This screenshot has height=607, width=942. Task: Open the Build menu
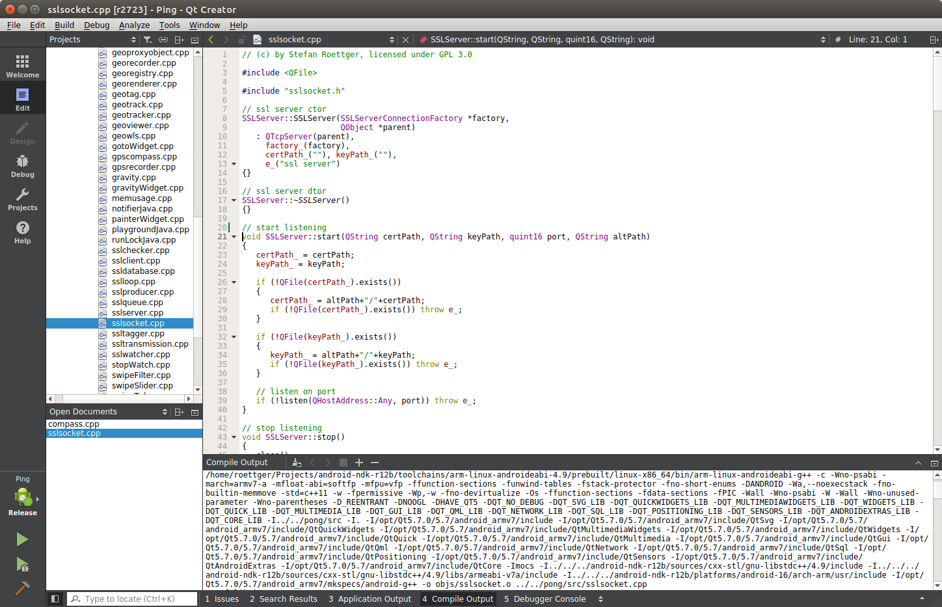(x=64, y=25)
